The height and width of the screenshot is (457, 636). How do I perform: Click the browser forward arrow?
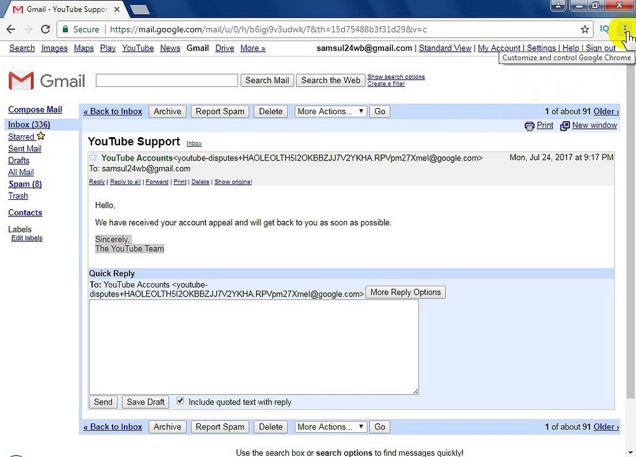[28, 29]
